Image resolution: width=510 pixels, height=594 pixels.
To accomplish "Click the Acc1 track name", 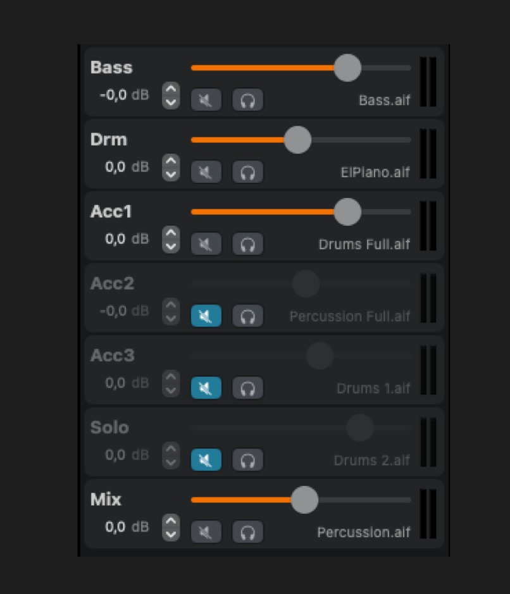I will 111,211.
